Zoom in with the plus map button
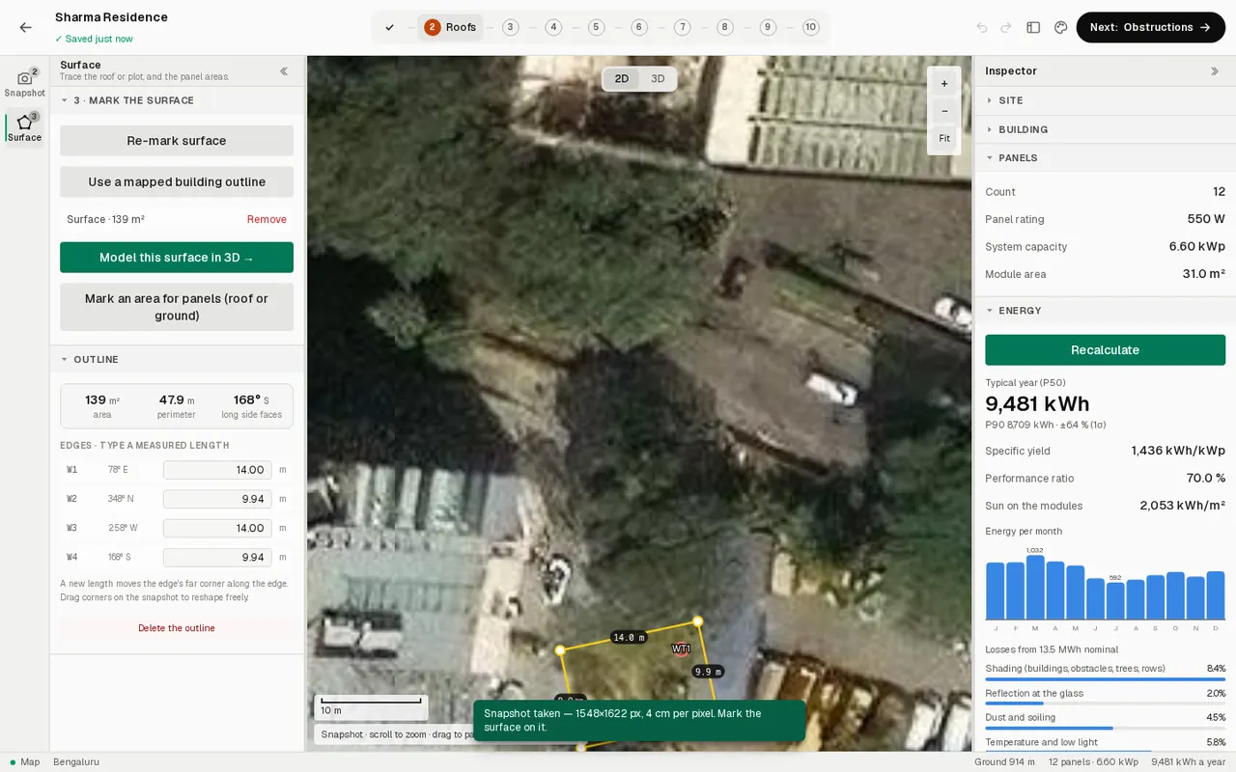The height and width of the screenshot is (772, 1236). [944, 84]
